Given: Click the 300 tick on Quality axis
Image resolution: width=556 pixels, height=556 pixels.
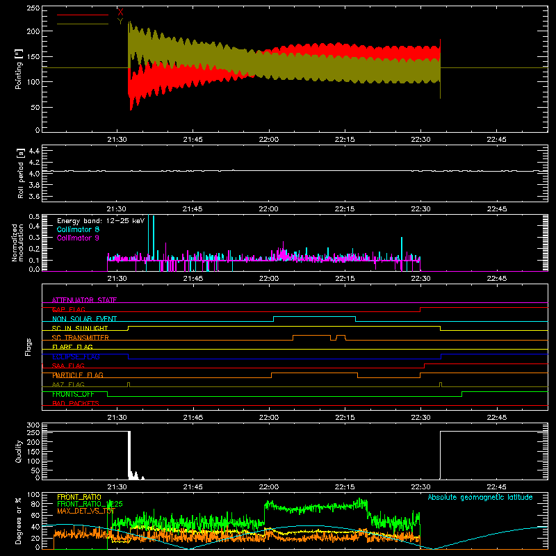Looking at the screenshot, I should pyautogui.click(x=33, y=425).
